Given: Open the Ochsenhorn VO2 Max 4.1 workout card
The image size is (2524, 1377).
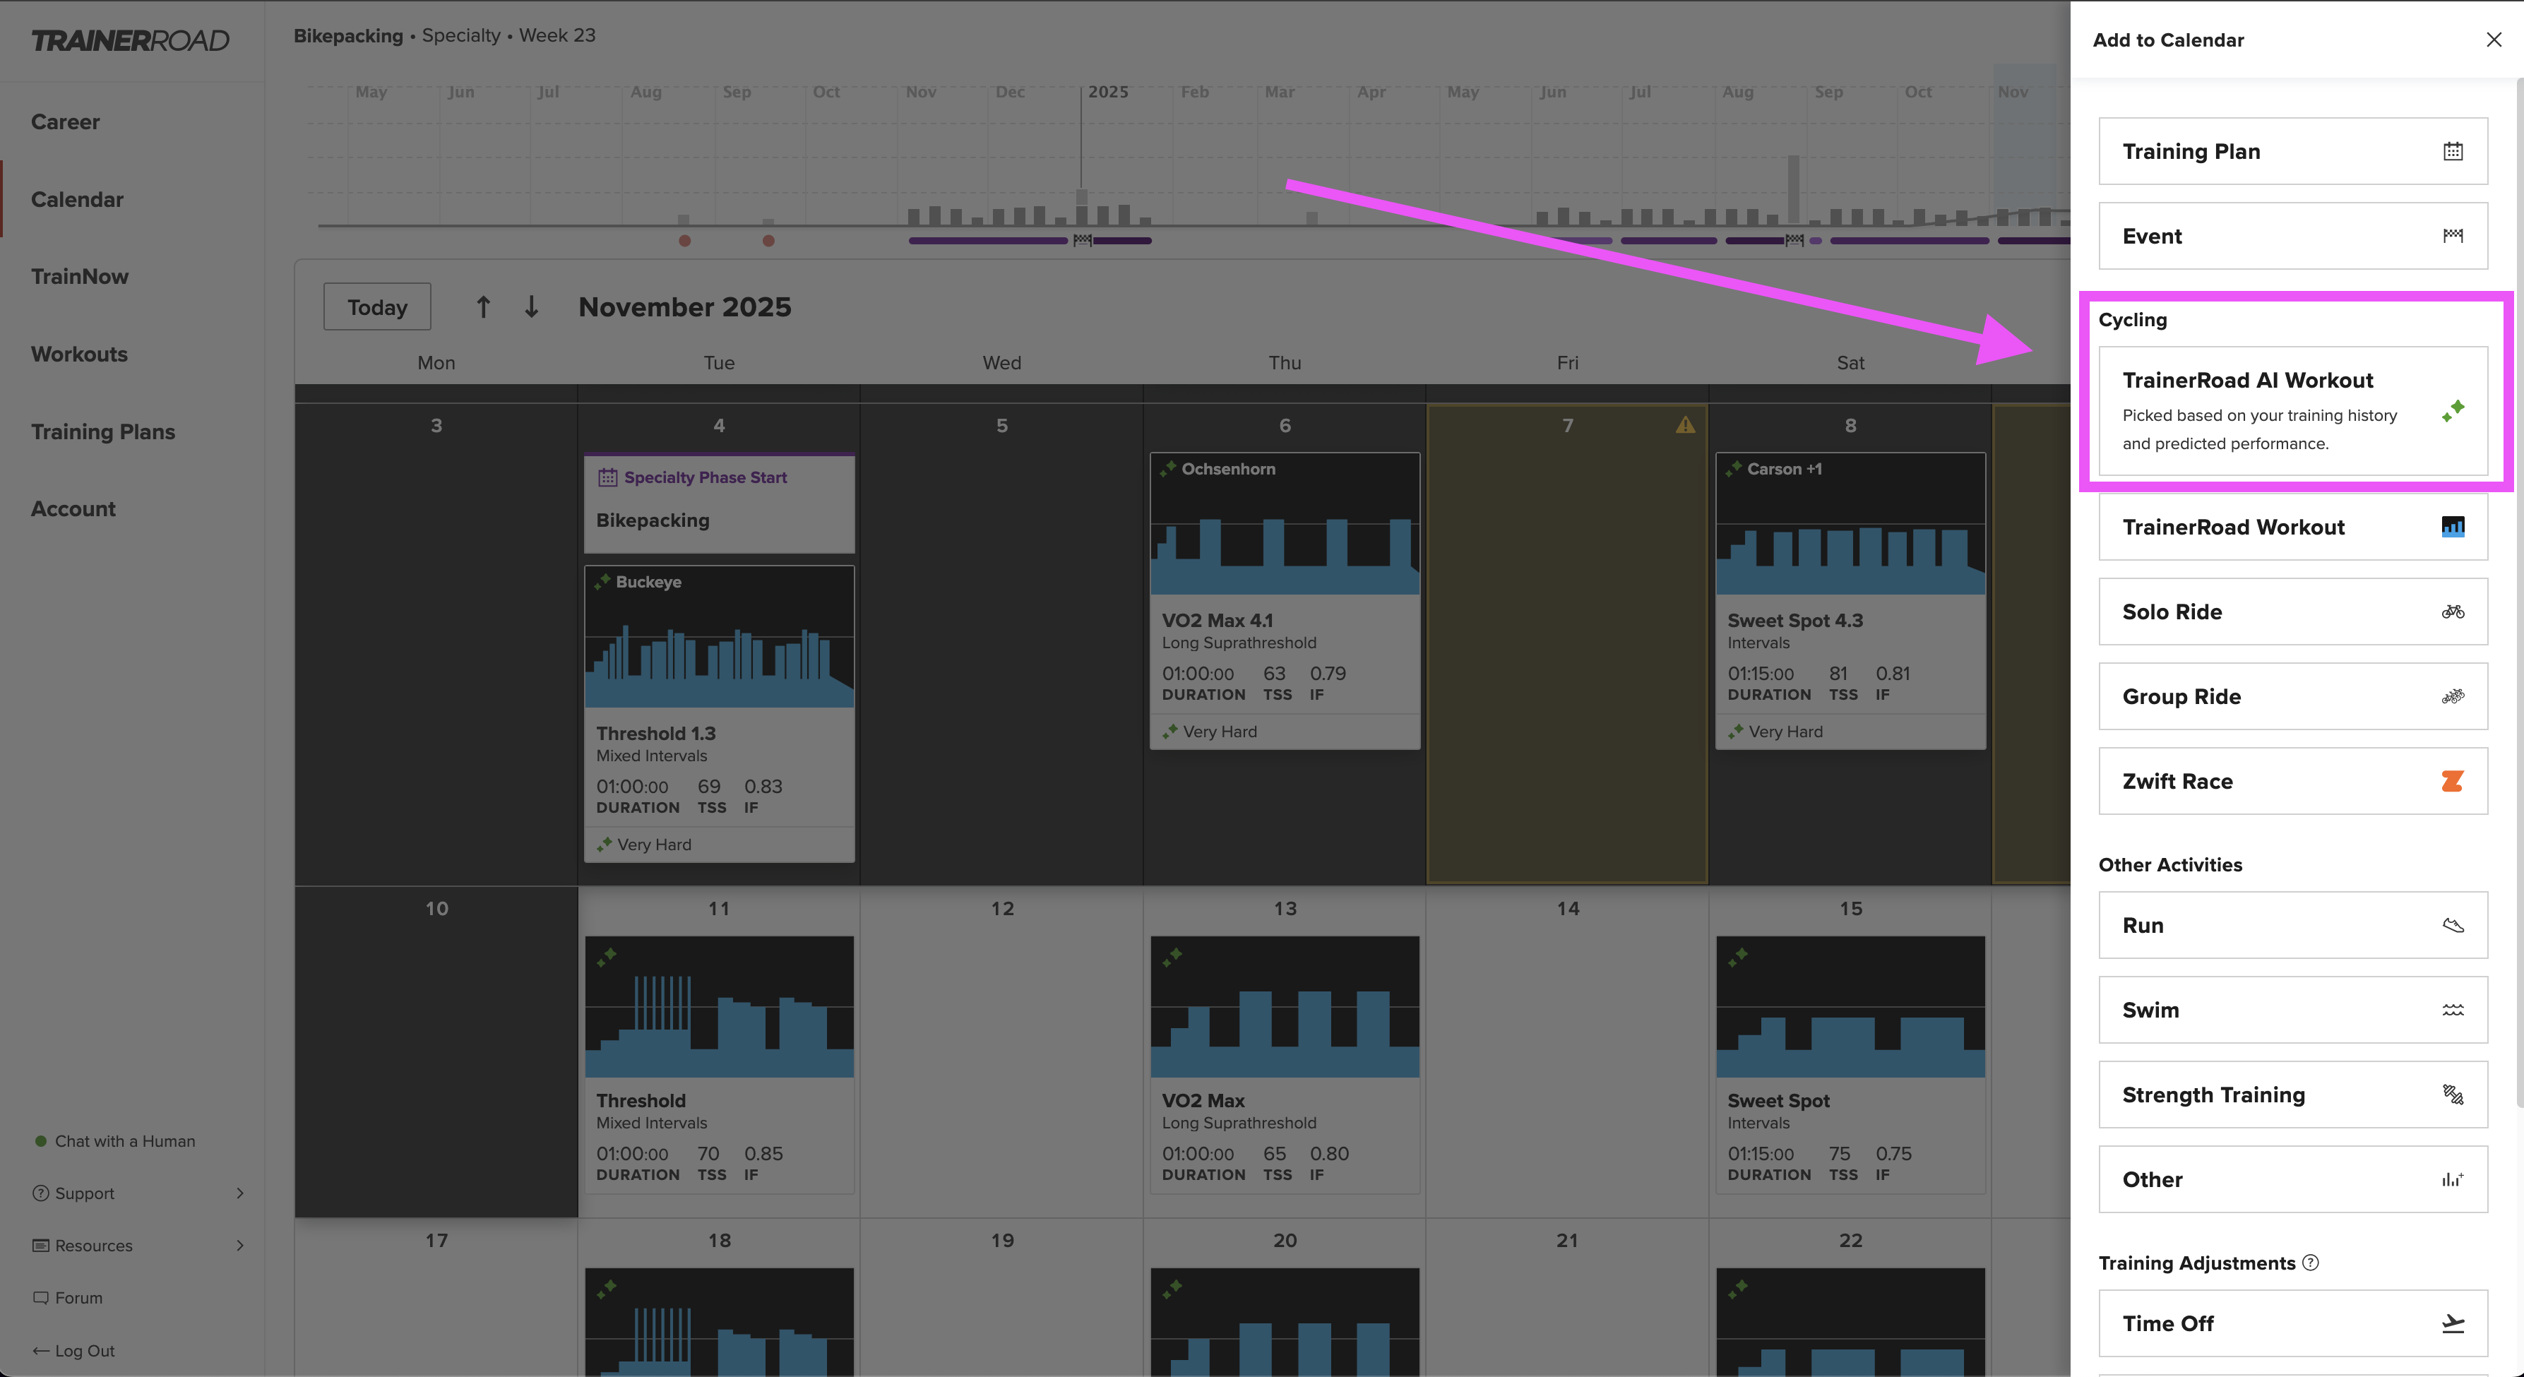Looking at the screenshot, I should pos(1285,601).
